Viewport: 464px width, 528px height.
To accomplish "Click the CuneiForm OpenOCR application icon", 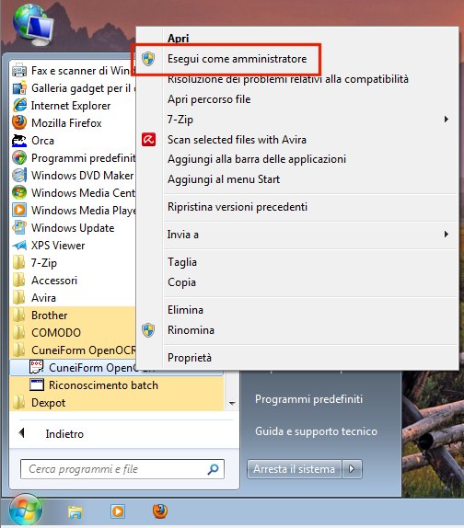I will (37, 367).
